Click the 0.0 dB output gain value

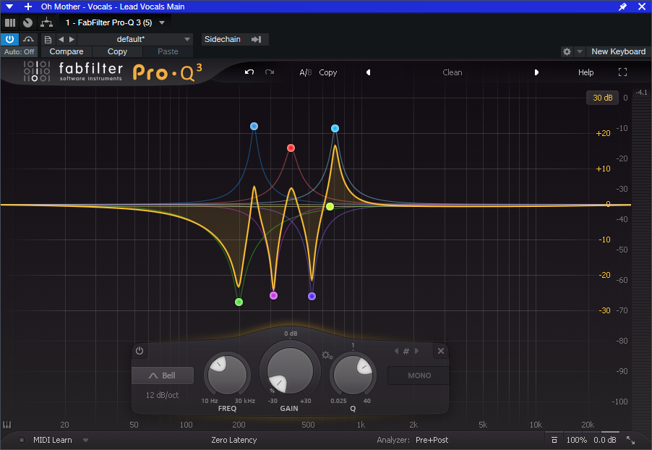coord(604,440)
